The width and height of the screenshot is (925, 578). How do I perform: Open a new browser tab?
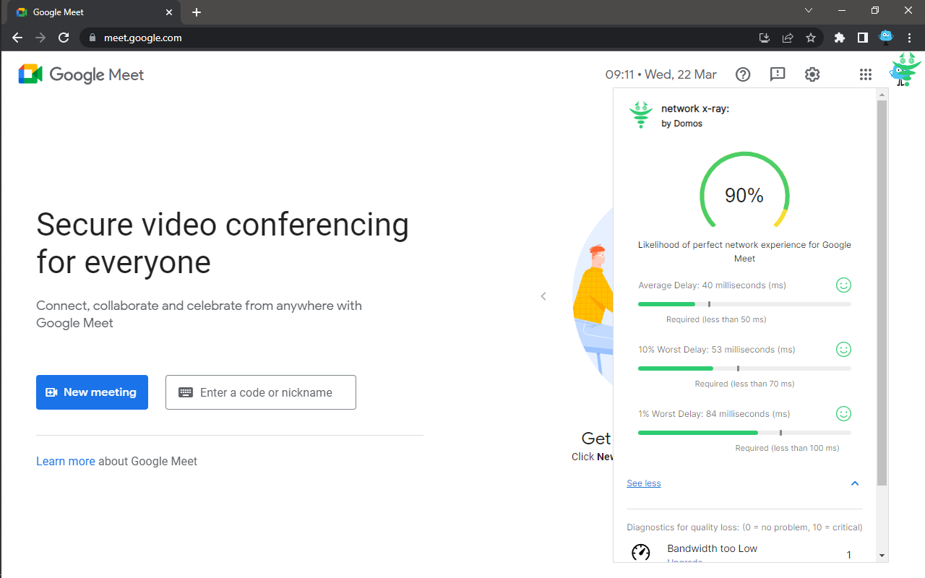point(197,12)
